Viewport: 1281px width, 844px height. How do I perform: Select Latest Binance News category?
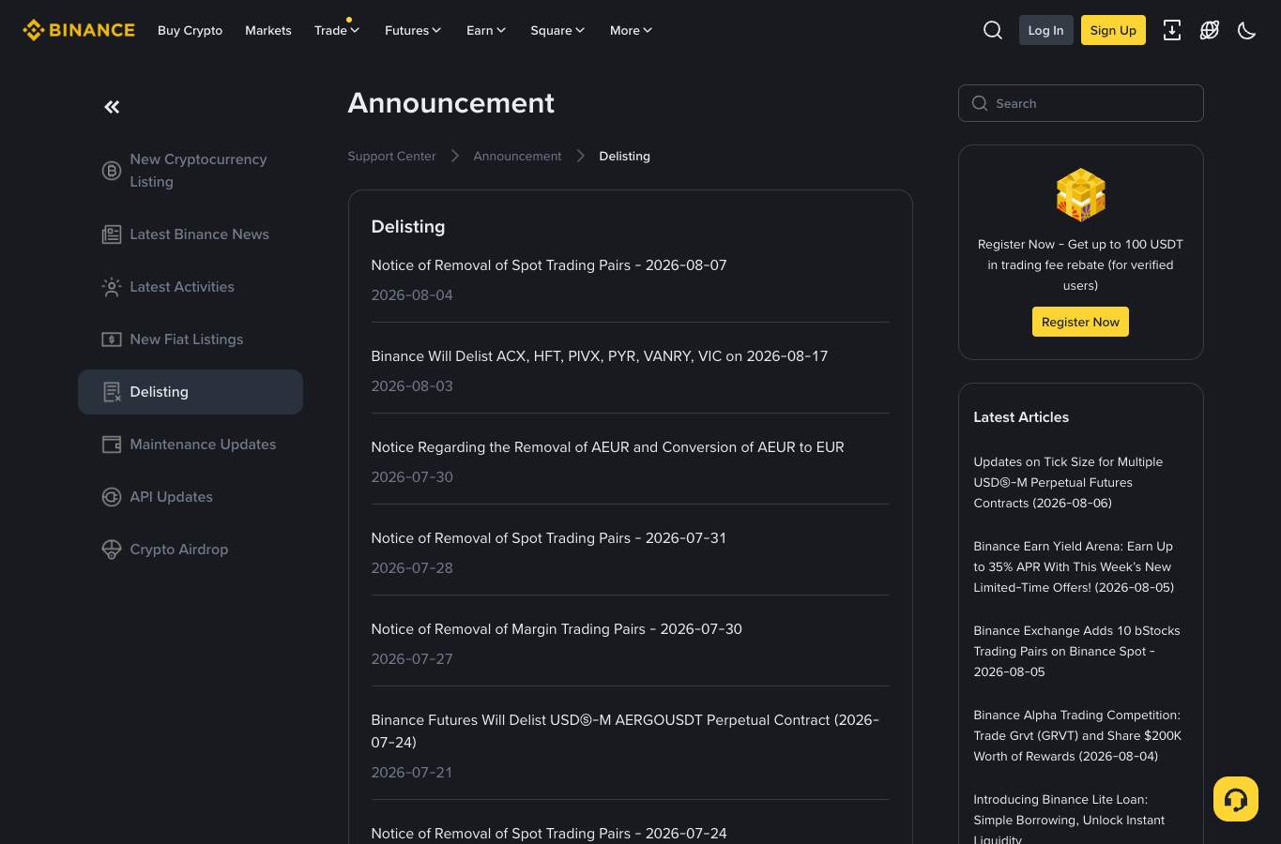[191, 234]
